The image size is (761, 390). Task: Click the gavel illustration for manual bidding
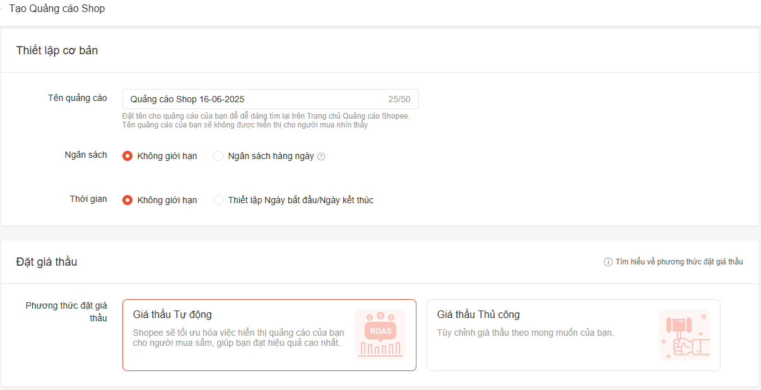tap(684, 334)
